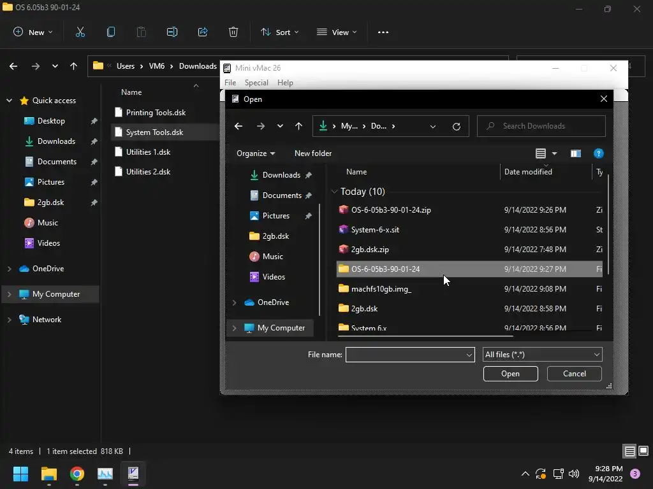This screenshot has width=653, height=489.
Task: Click the Cancel button in dialog
Action: [x=575, y=373]
